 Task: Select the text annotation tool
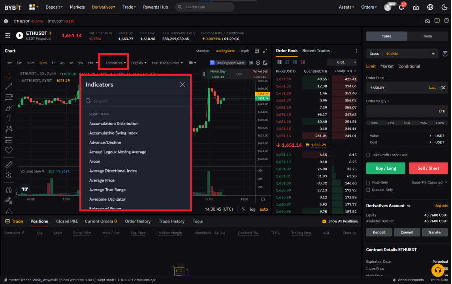9,119
